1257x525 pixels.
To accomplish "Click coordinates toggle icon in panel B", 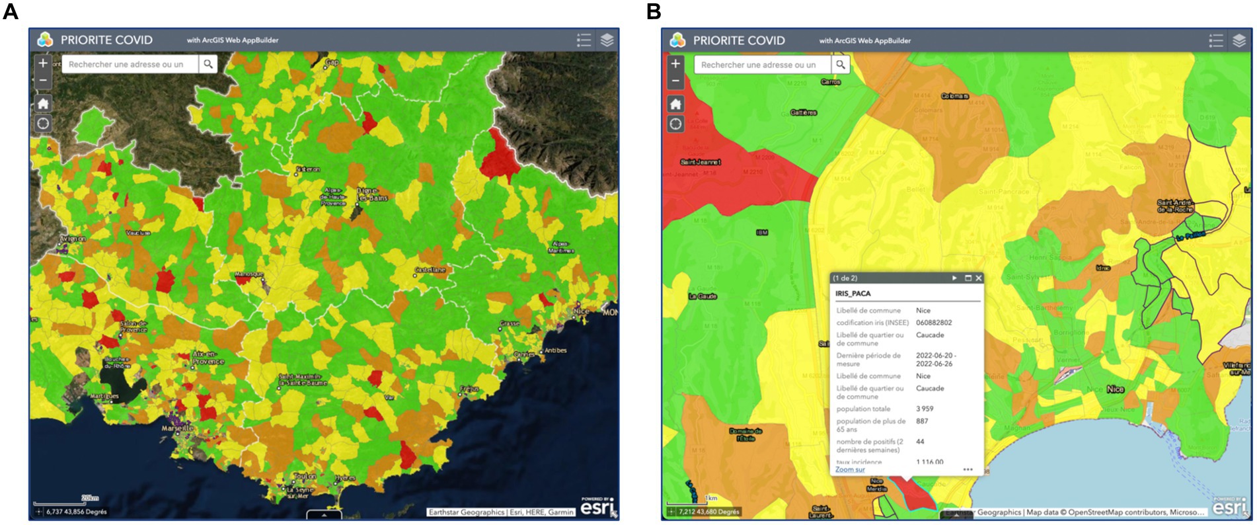I will click(x=671, y=512).
